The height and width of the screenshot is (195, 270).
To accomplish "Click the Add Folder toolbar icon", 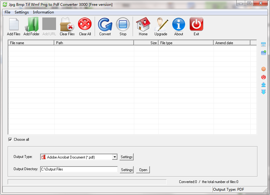I will [31, 25].
